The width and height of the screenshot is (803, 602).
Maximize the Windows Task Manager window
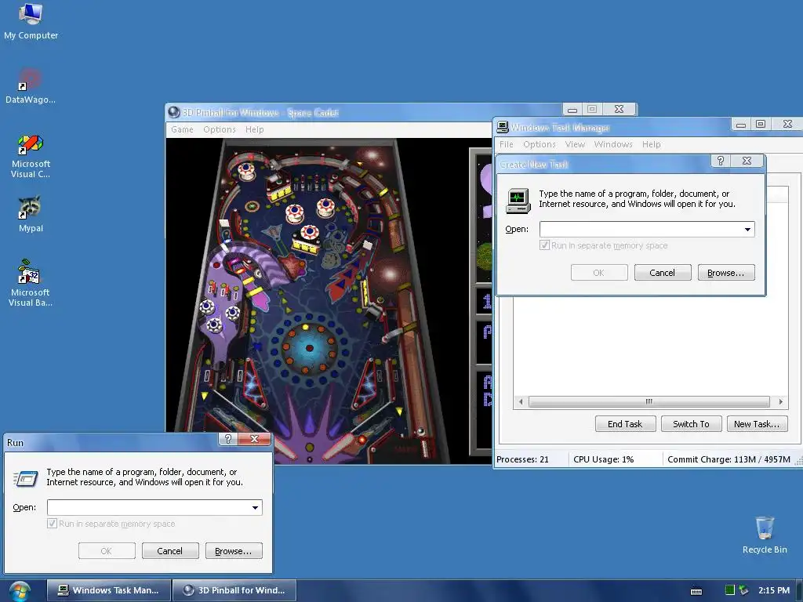pyautogui.click(x=761, y=124)
